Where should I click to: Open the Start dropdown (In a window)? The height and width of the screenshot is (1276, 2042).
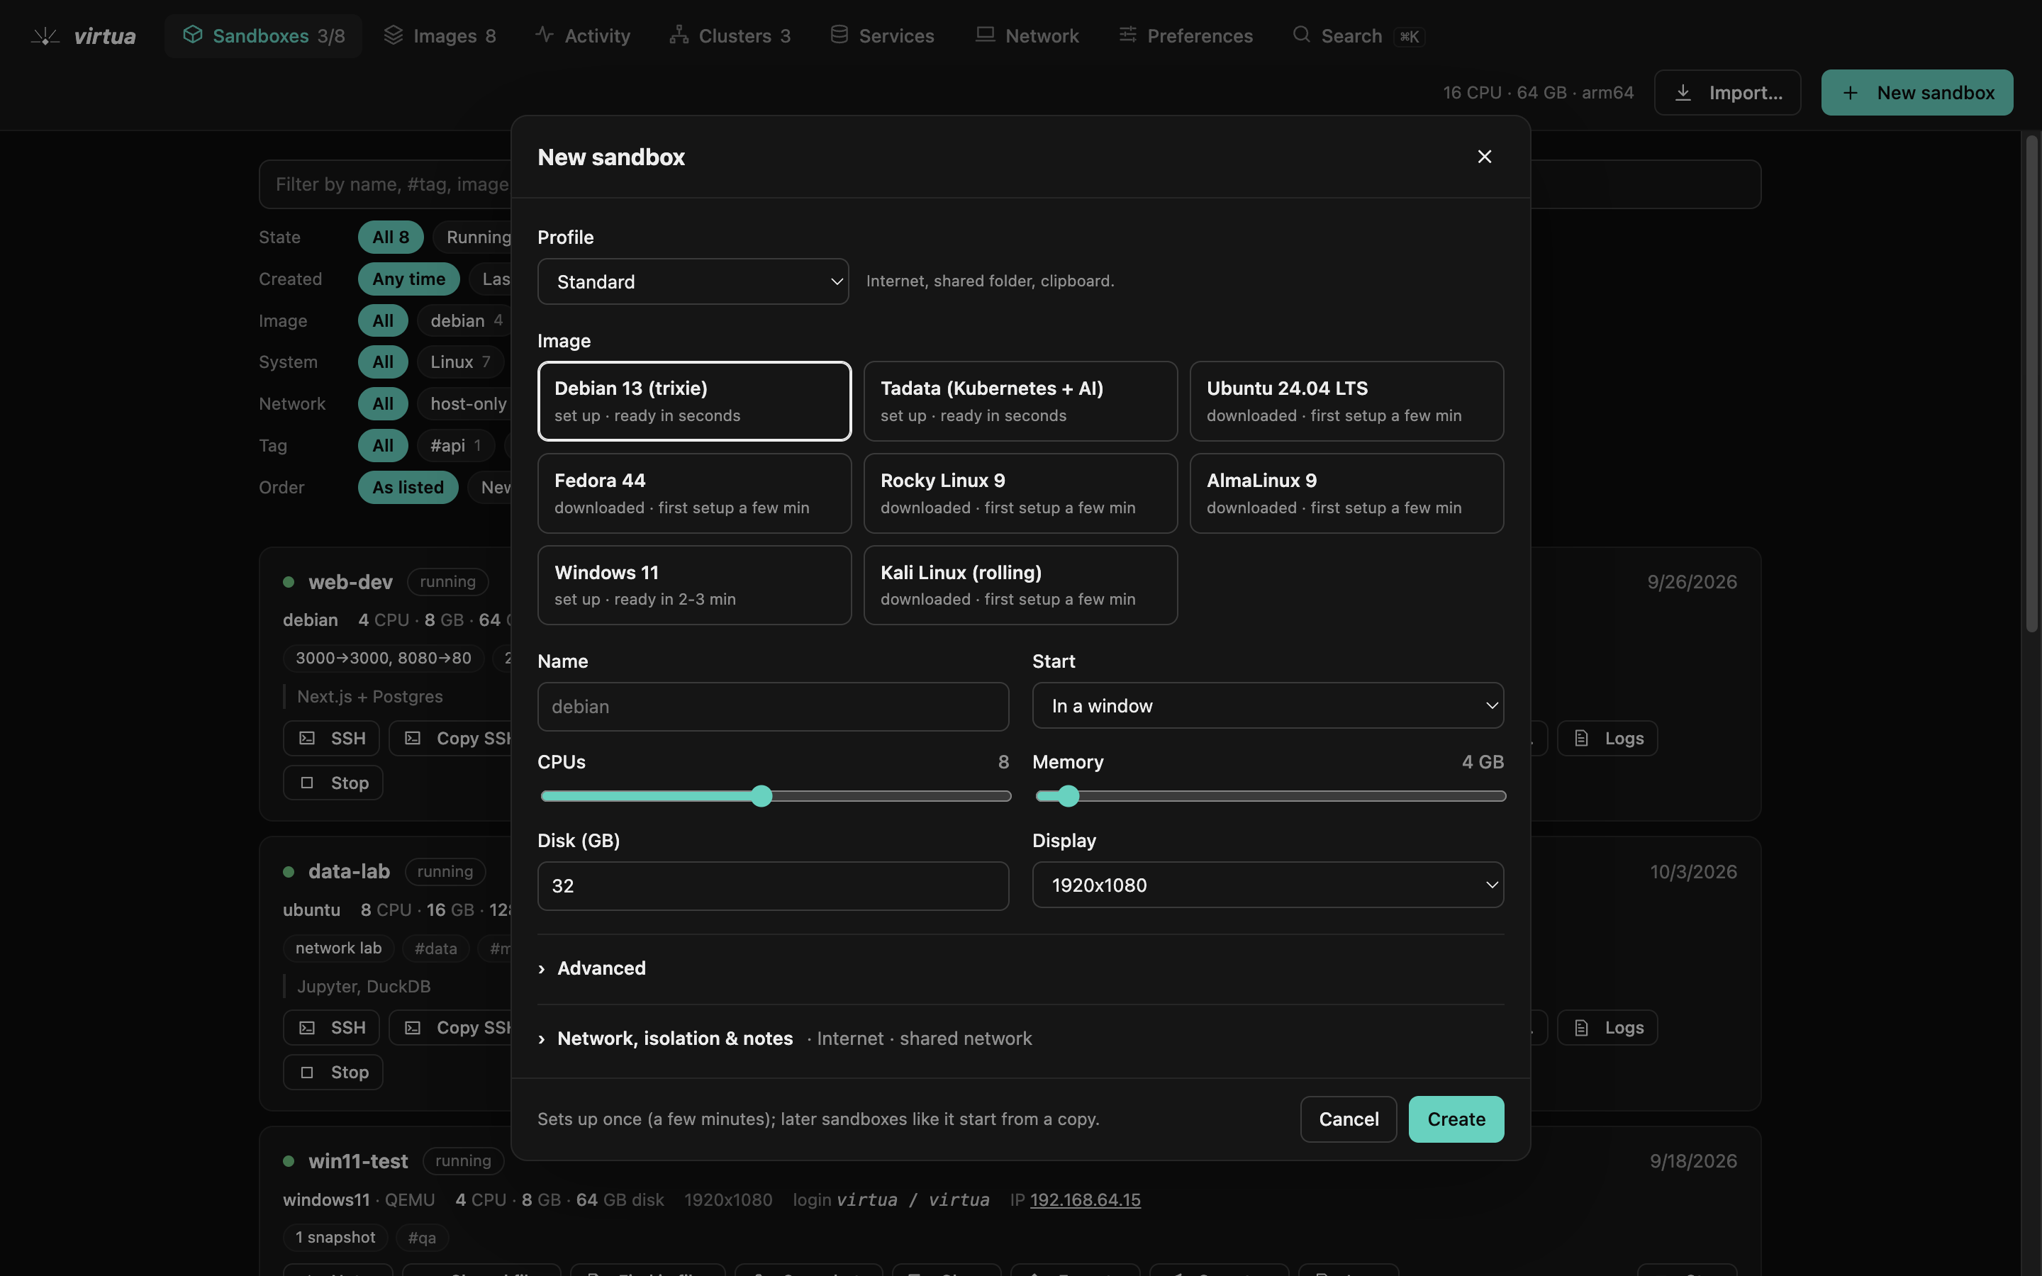point(1268,705)
